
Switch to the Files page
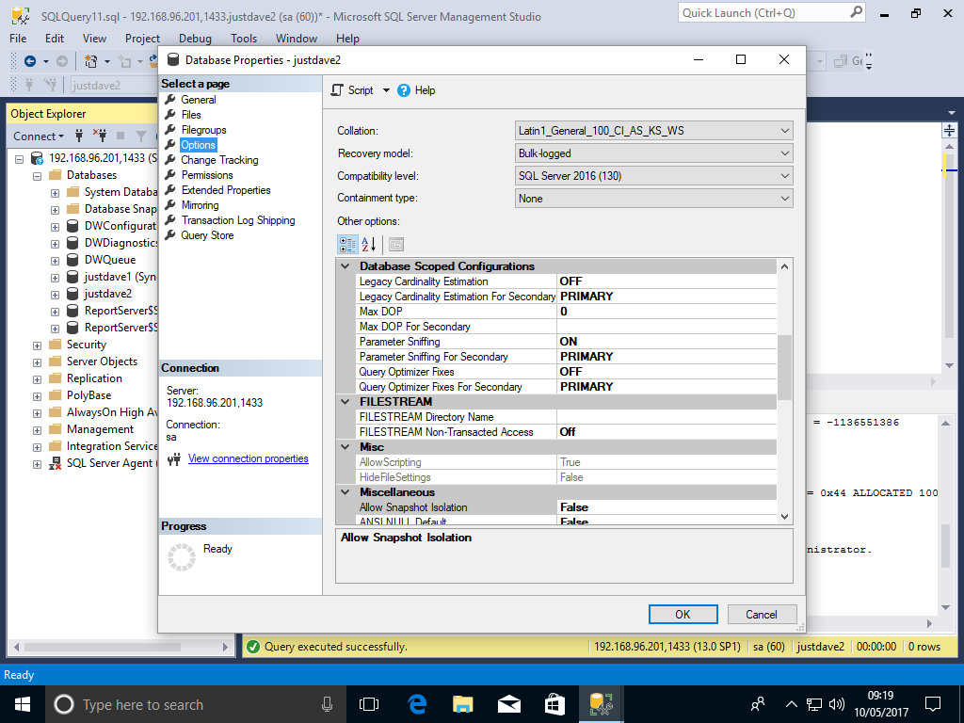tap(191, 115)
